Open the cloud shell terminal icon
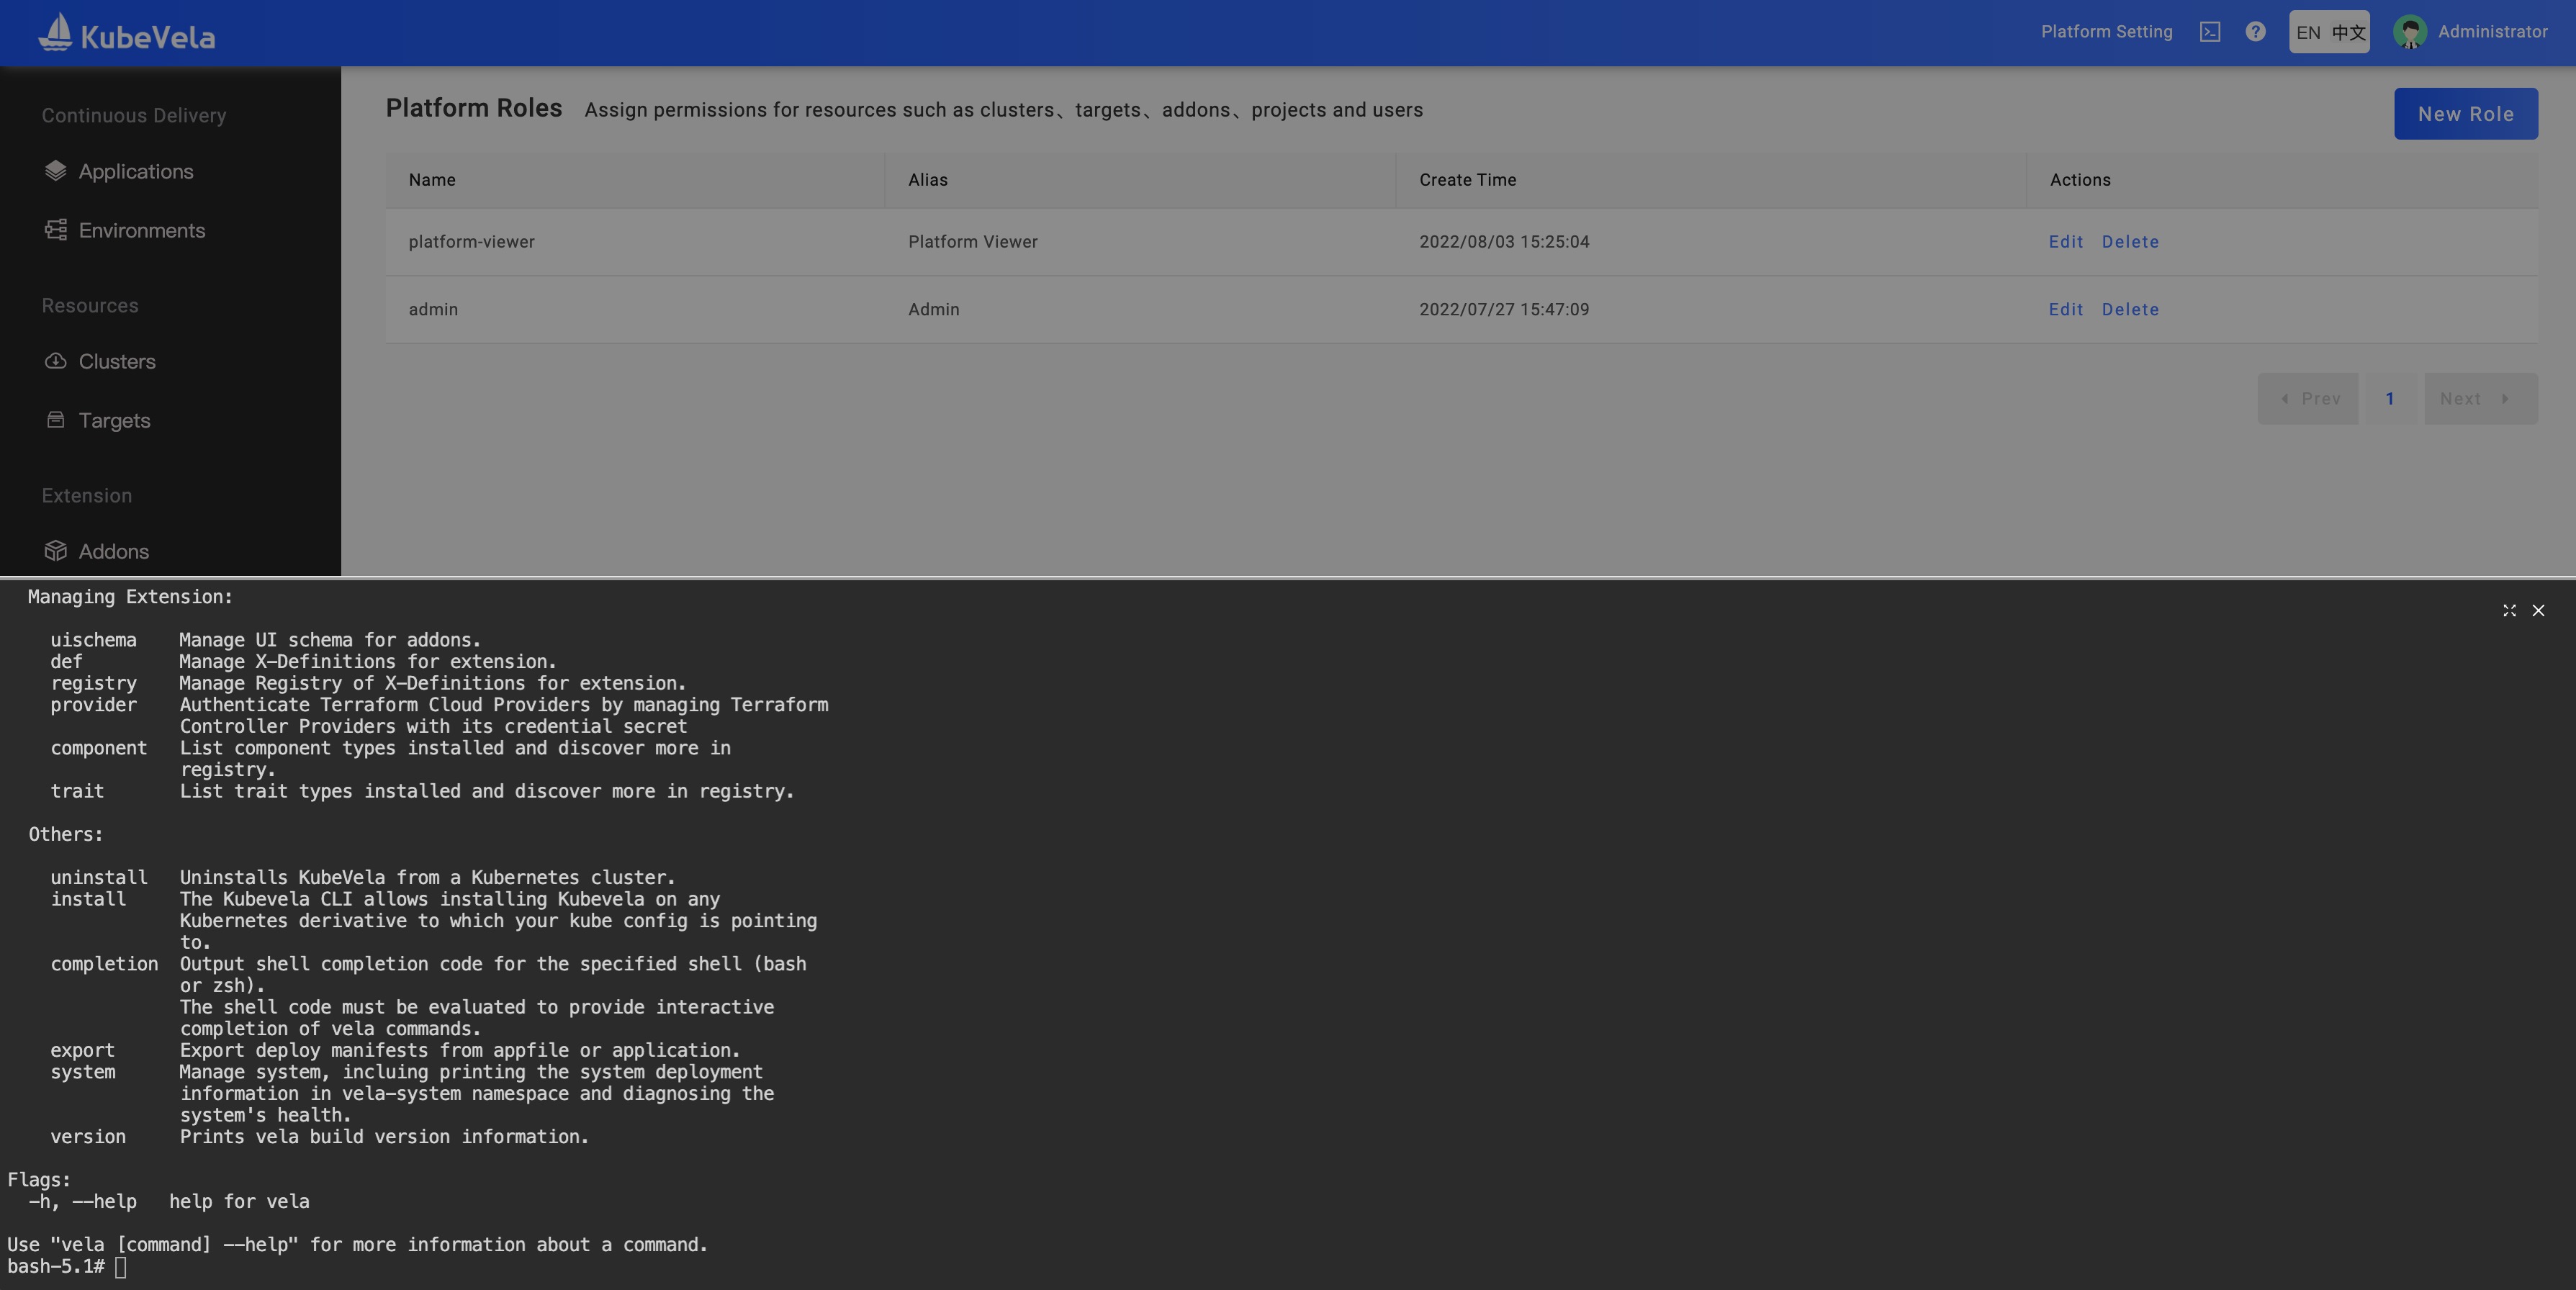The image size is (2576, 1290). 2210,32
